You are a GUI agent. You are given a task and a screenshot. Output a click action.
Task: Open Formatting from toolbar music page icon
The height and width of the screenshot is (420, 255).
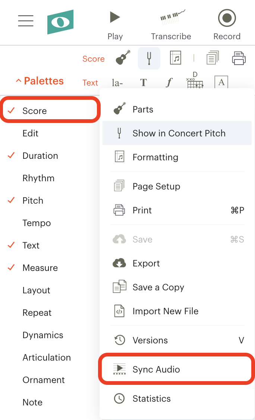point(176,58)
